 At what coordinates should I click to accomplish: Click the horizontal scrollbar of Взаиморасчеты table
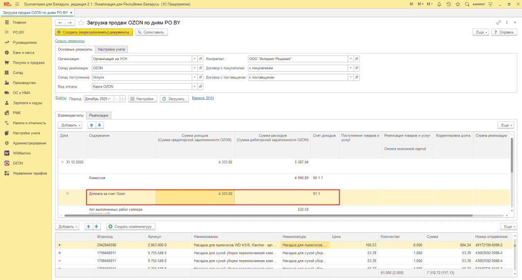click(x=268, y=215)
